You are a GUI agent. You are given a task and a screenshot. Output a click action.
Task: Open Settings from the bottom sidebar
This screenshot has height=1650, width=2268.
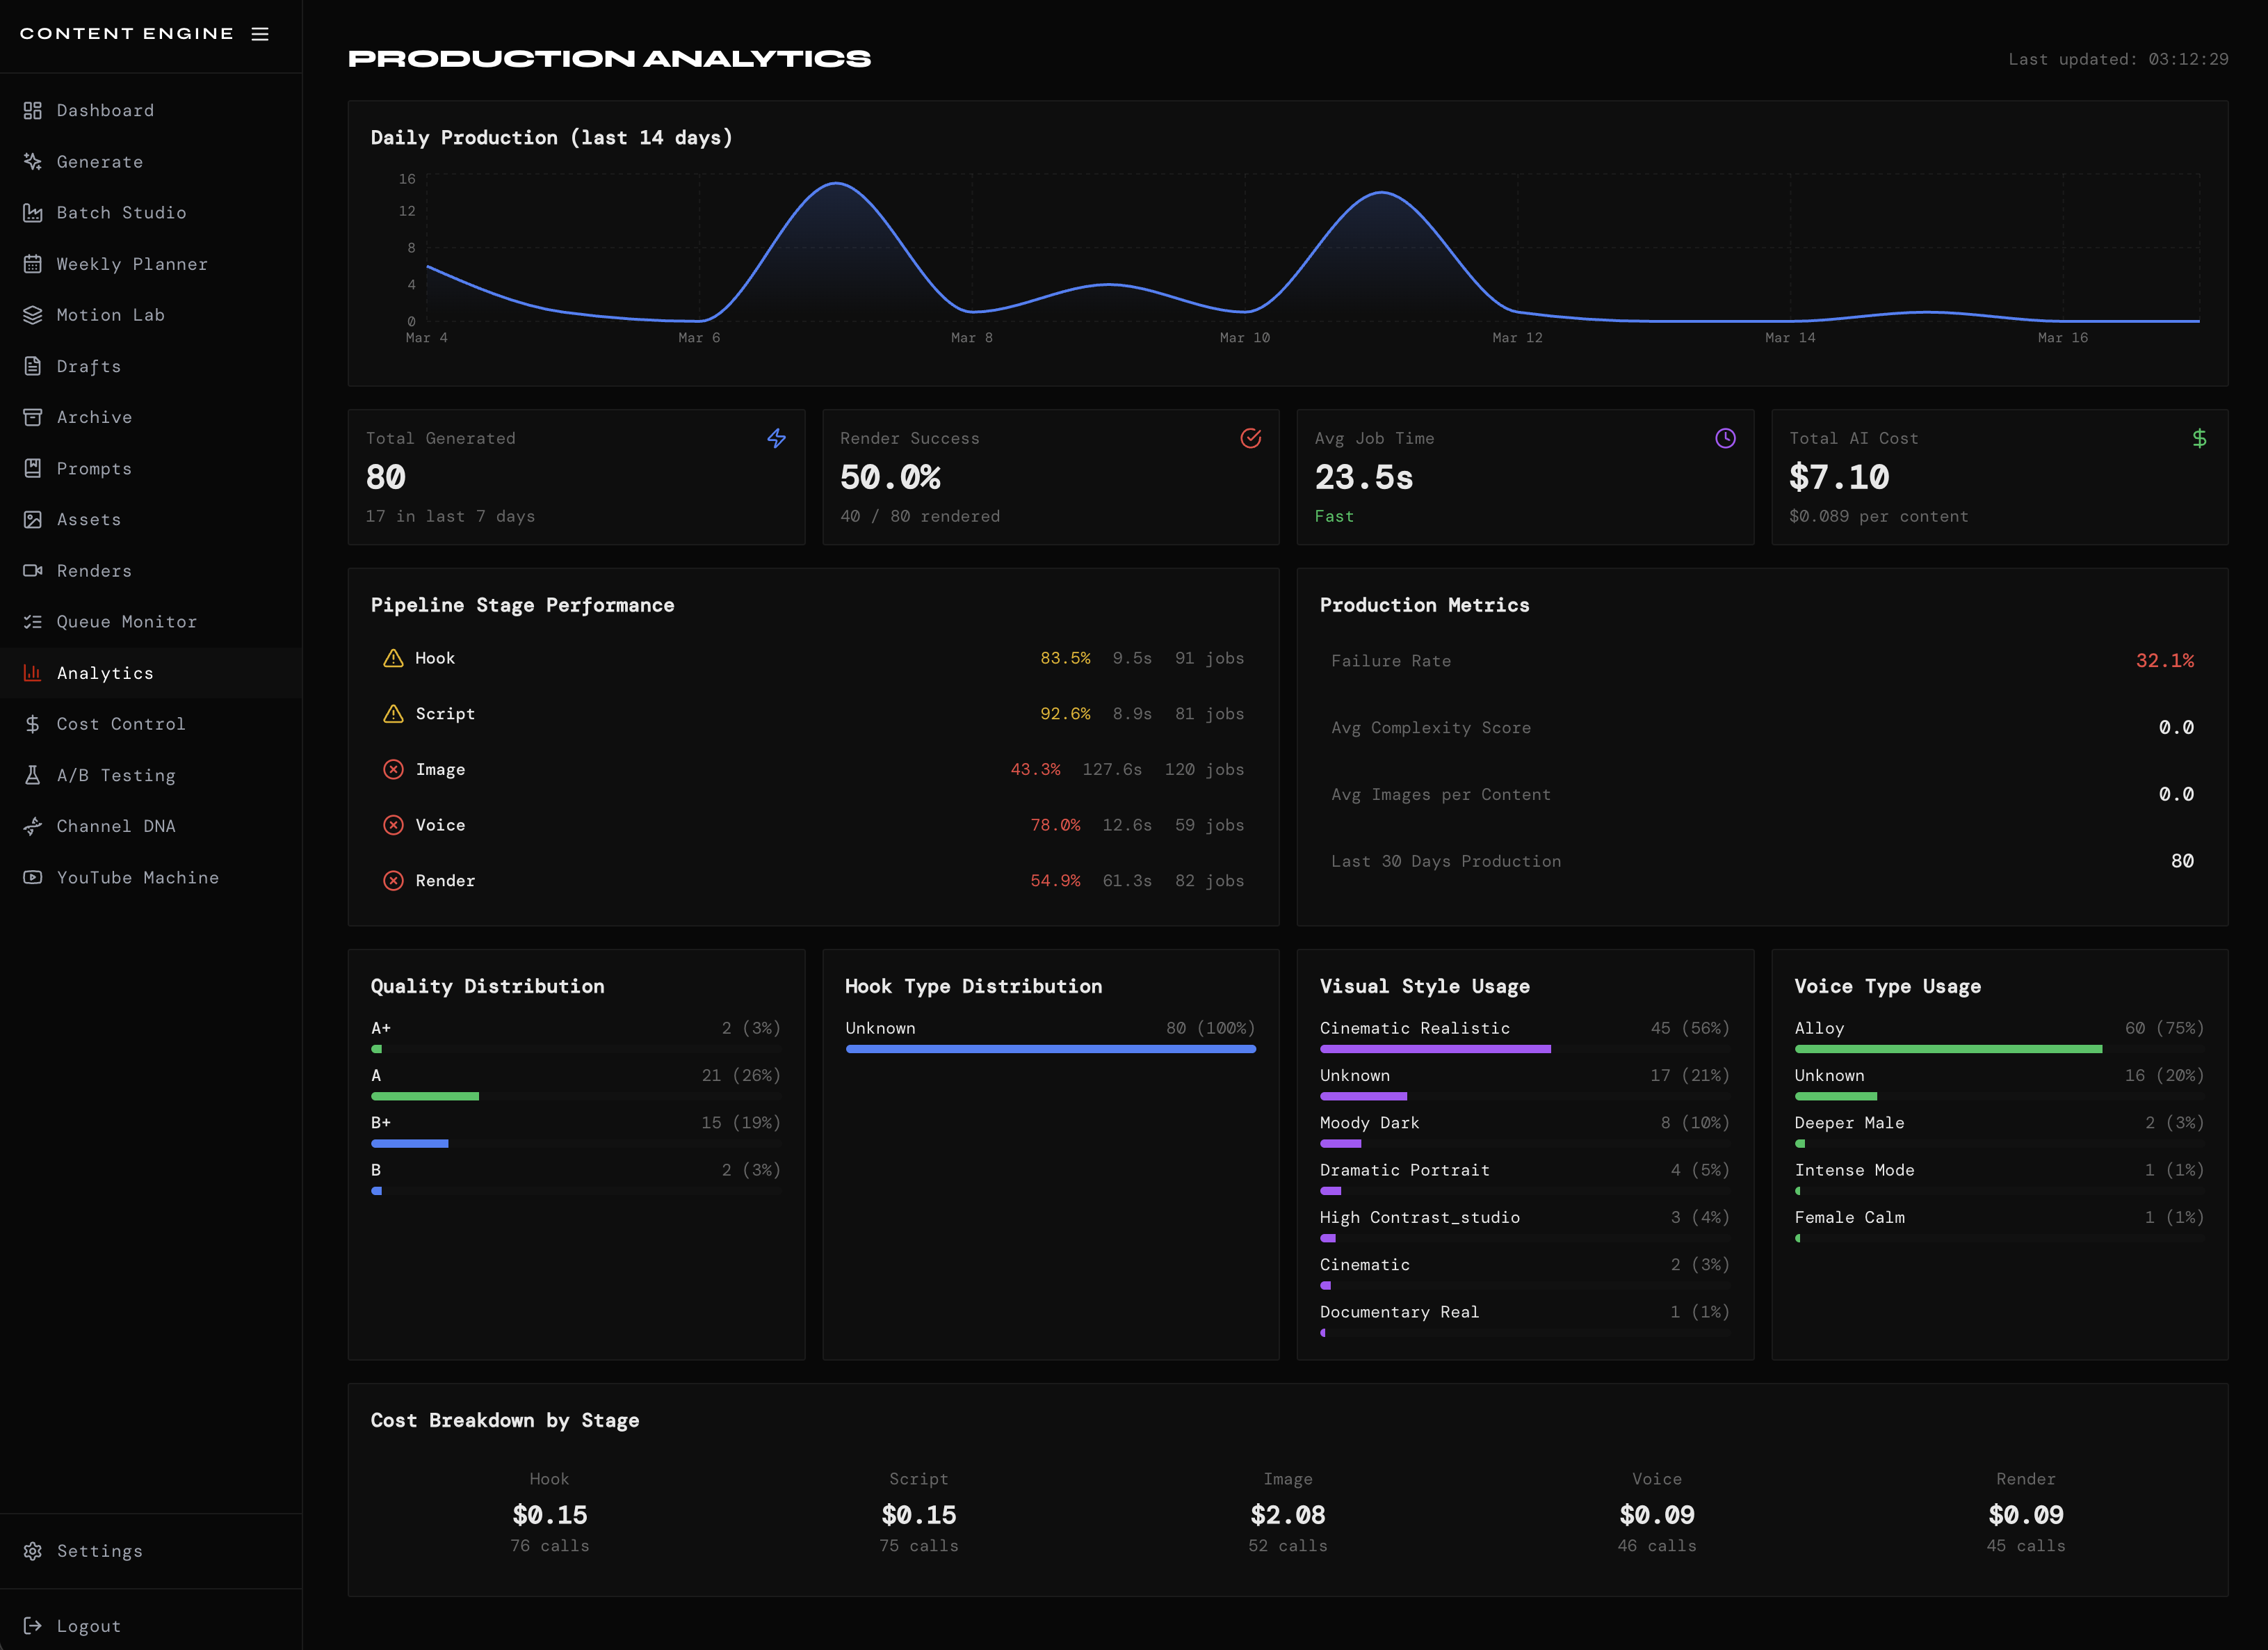pos(100,1550)
